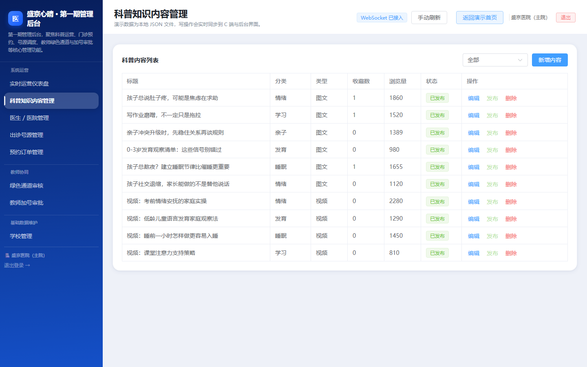
Task: Edit the row 视频：低龄儿童语言发育家庭观察法
Action: pos(473,219)
